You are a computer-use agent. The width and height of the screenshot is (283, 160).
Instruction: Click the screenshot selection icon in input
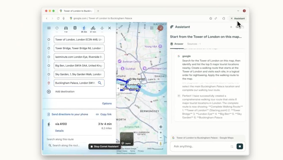pos(232,146)
